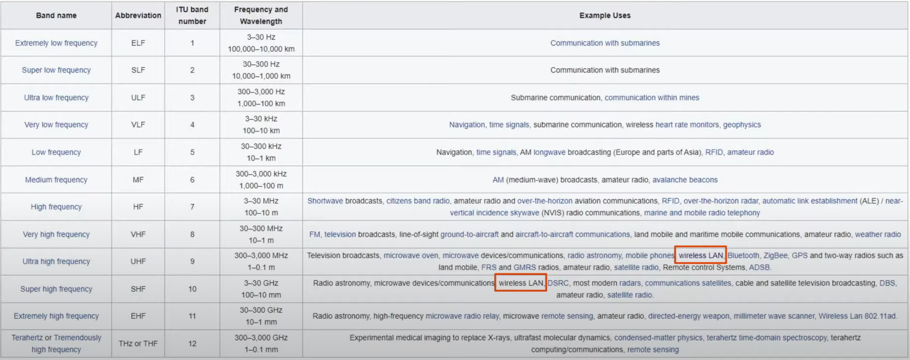Screen dimensions: 910x360
Task: Follow the "automatic link establishment" link
Action: (x=809, y=201)
